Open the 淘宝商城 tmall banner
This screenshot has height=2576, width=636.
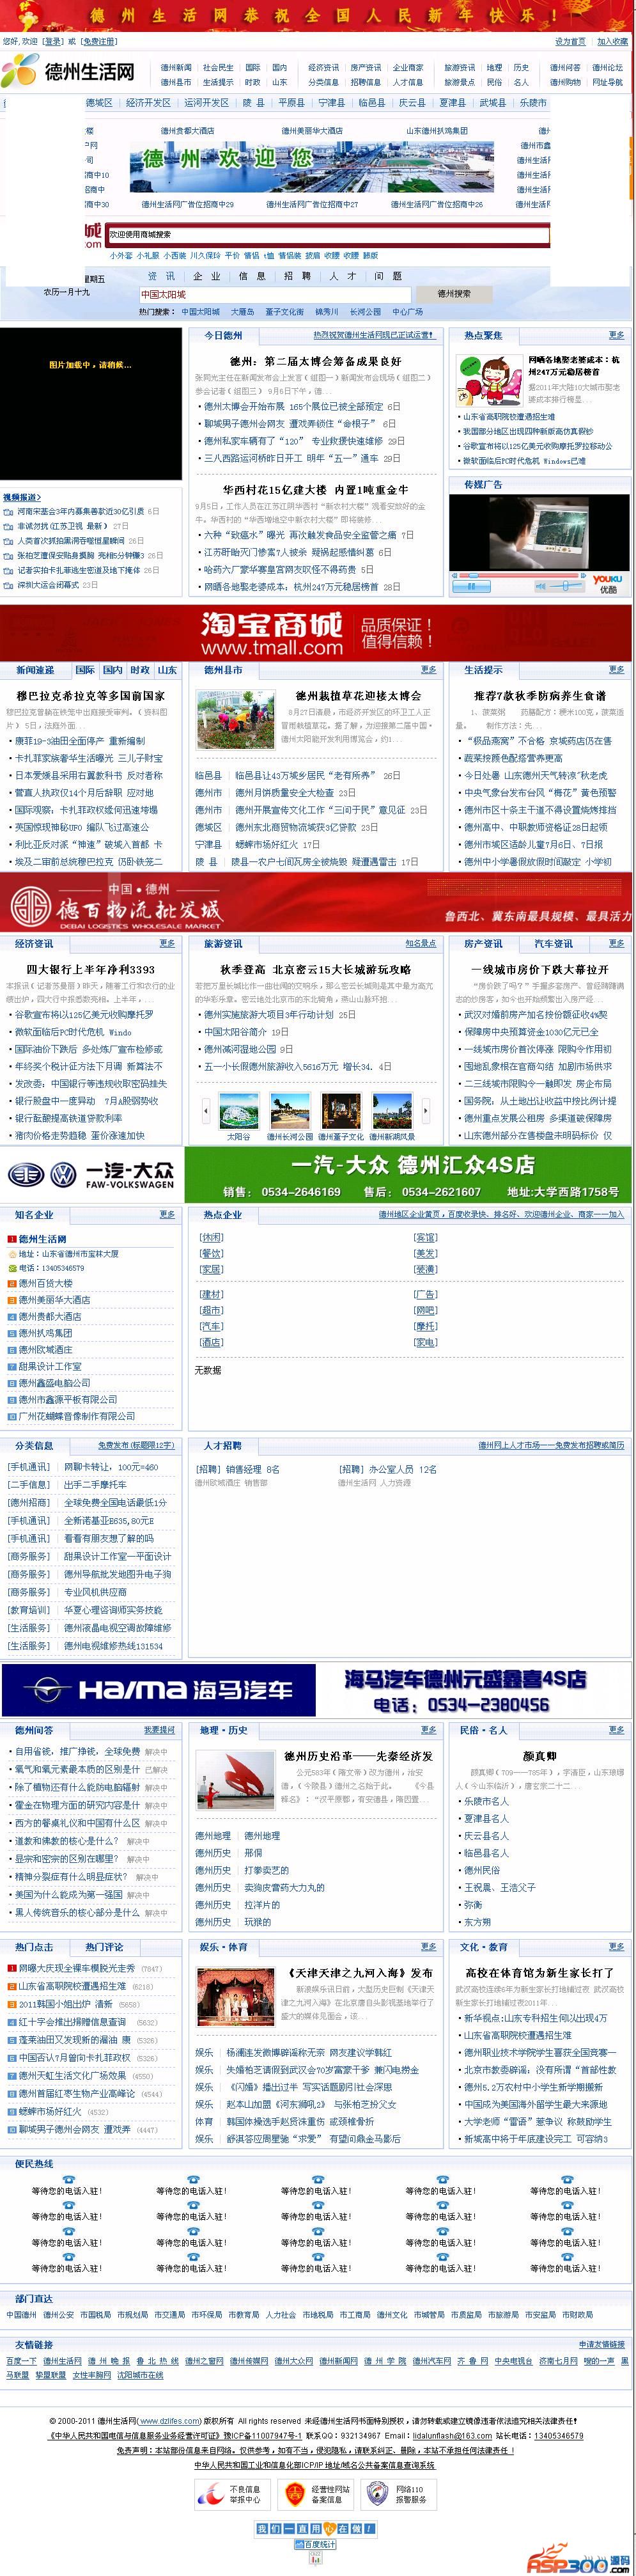coord(316,632)
